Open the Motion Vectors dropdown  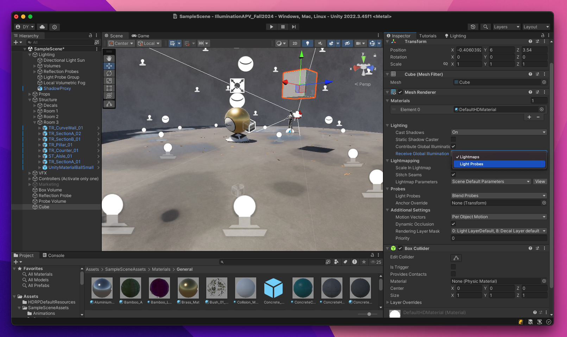coord(499,217)
